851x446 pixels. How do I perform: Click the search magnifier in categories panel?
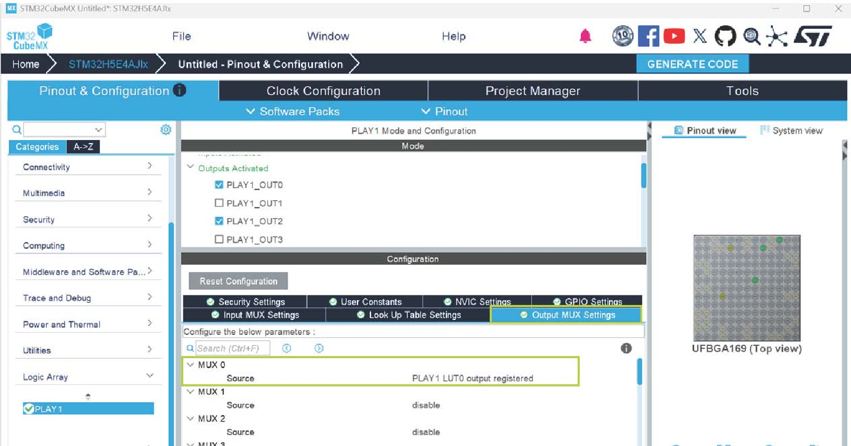pos(17,129)
